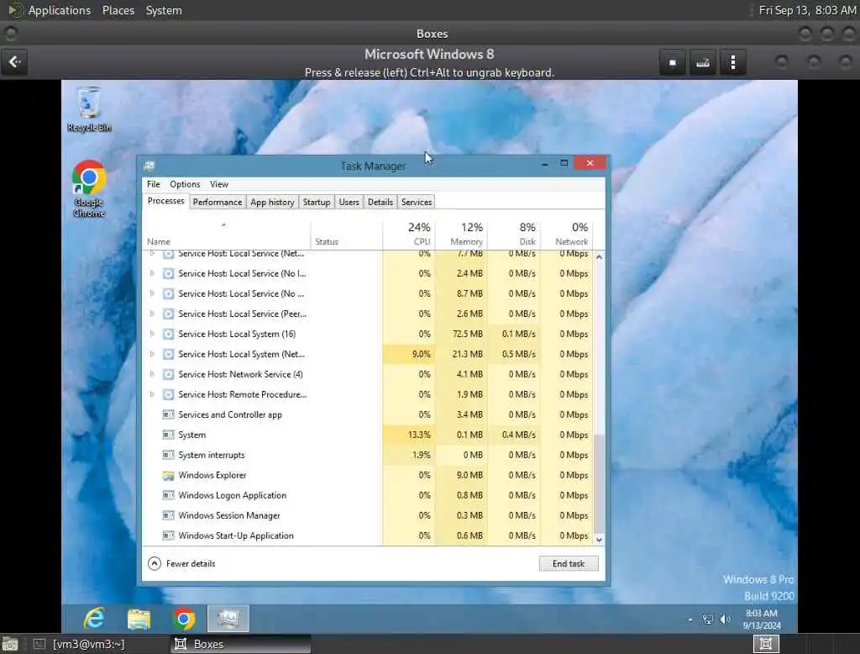Open the Boxes three-dot menu

tap(732, 62)
